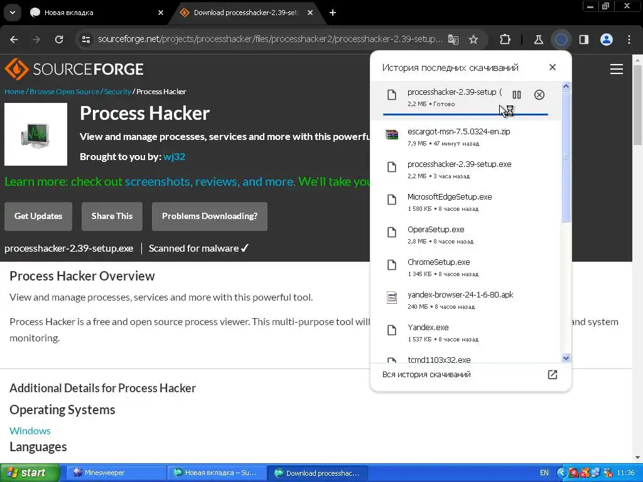This screenshot has width=643, height=482.
Task: Open the extensions puzzle icon
Action: point(505,40)
